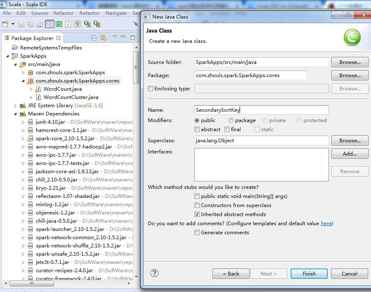Click Browse next to Source folder
This screenshot has height=292, width=371.
click(350, 62)
